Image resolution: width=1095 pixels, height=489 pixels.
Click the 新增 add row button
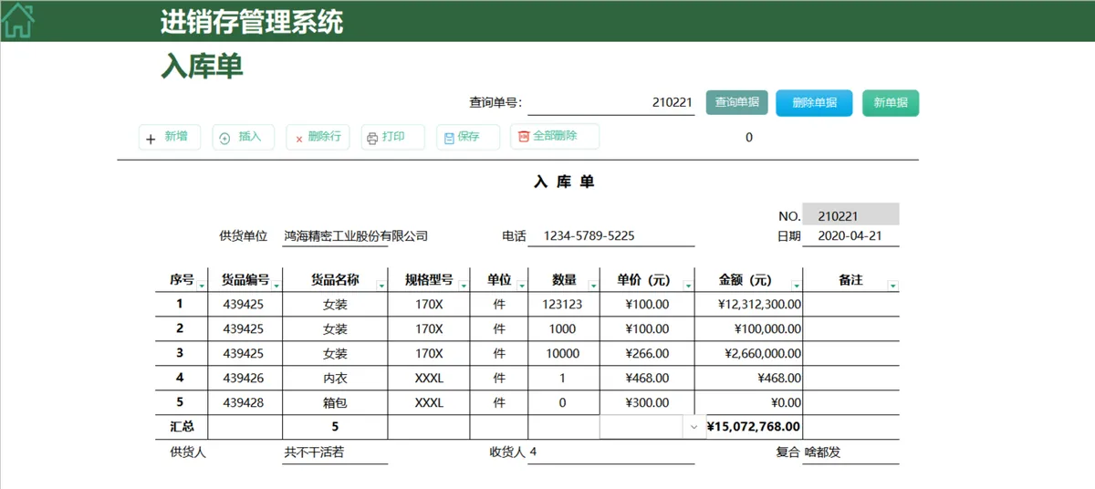pyautogui.click(x=170, y=138)
